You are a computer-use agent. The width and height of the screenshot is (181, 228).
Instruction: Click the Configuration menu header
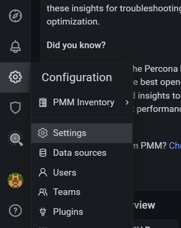(77, 77)
